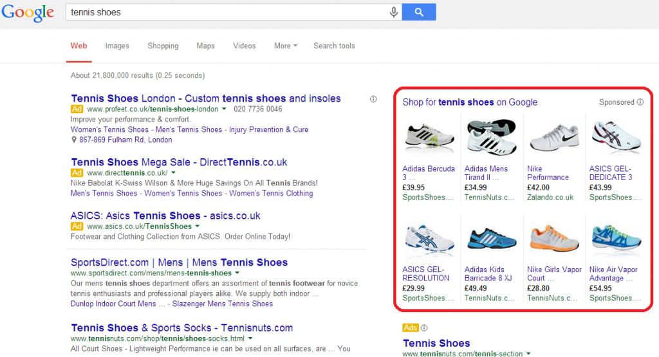The width and height of the screenshot is (659, 357).
Task: Open Adidas Bercuda 3 product title
Action: click(x=428, y=173)
